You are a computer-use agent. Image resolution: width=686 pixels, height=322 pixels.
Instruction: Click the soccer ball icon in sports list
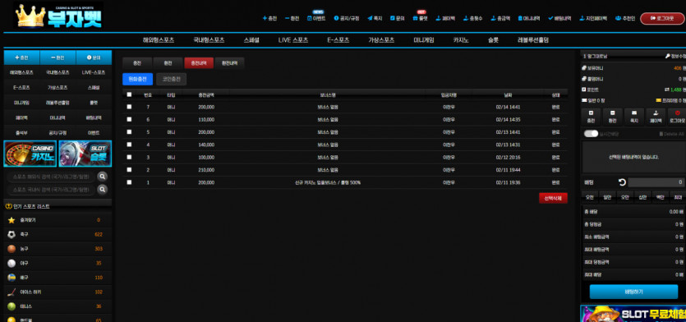coord(12,234)
